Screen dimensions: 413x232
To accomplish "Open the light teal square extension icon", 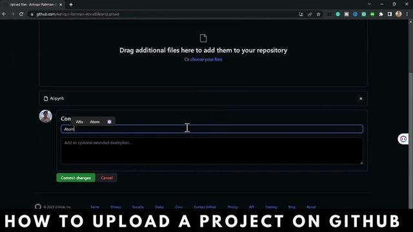I will click(364, 14).
